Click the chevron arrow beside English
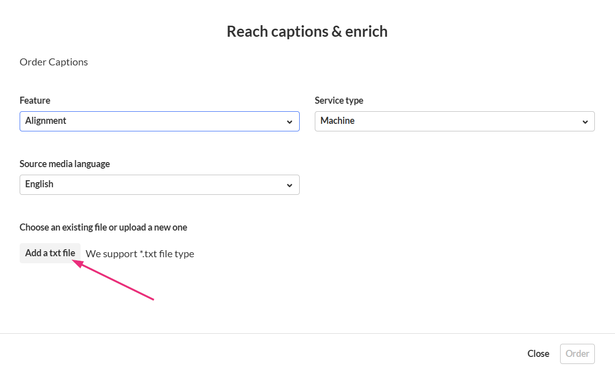 (290, 185)
